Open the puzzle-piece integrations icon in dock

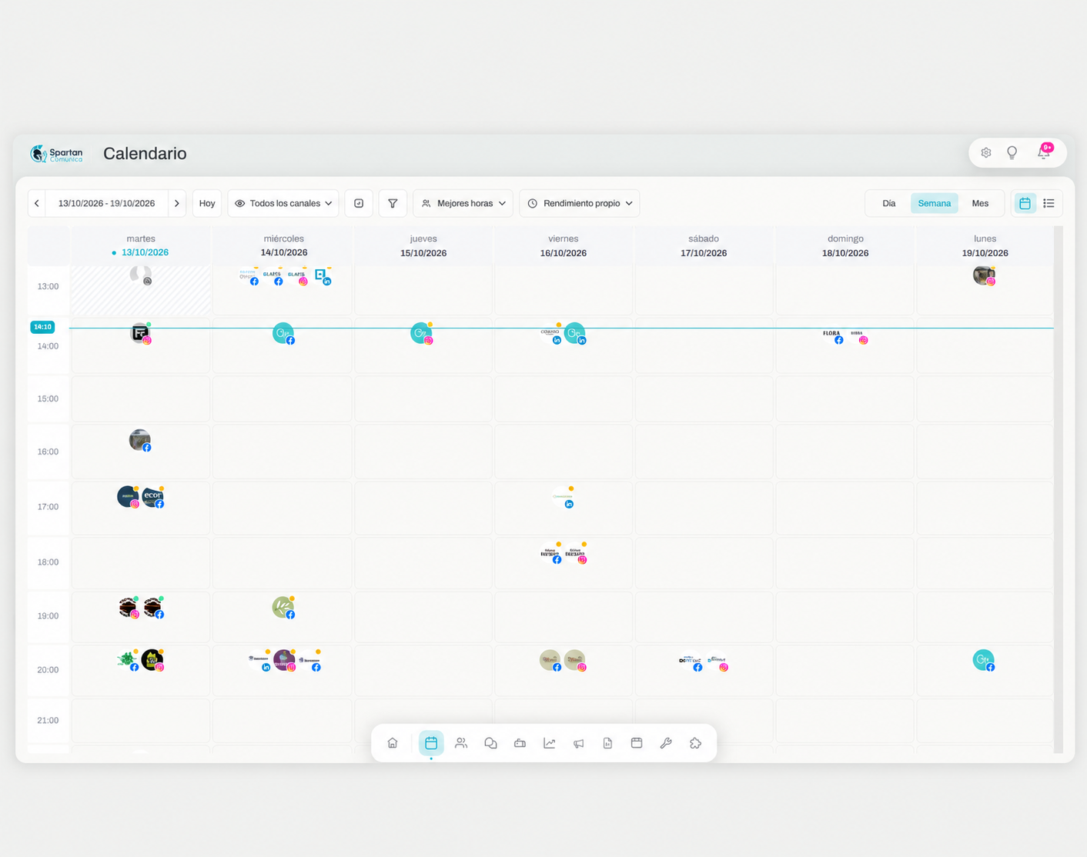695,743
